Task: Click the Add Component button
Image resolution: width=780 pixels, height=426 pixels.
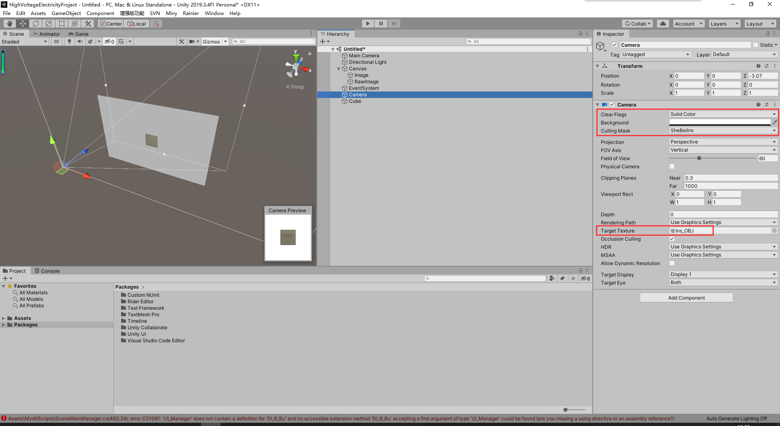Action: [x=686, y=298]
